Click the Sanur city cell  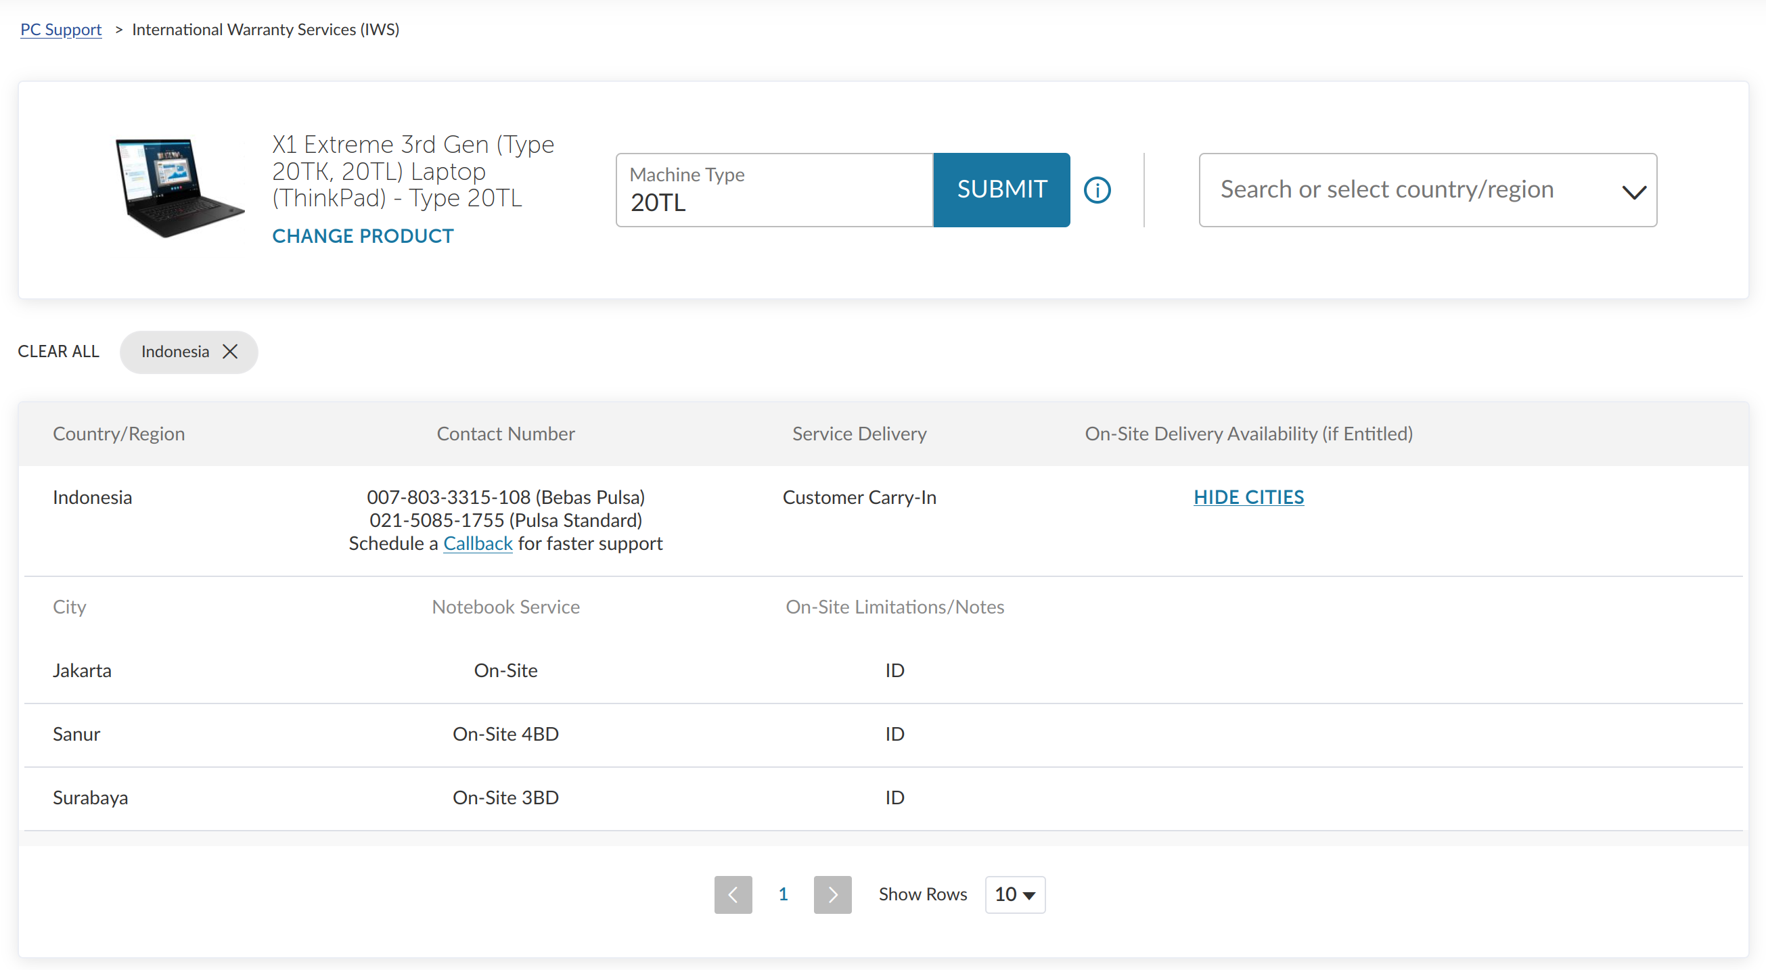pos(76,734)
